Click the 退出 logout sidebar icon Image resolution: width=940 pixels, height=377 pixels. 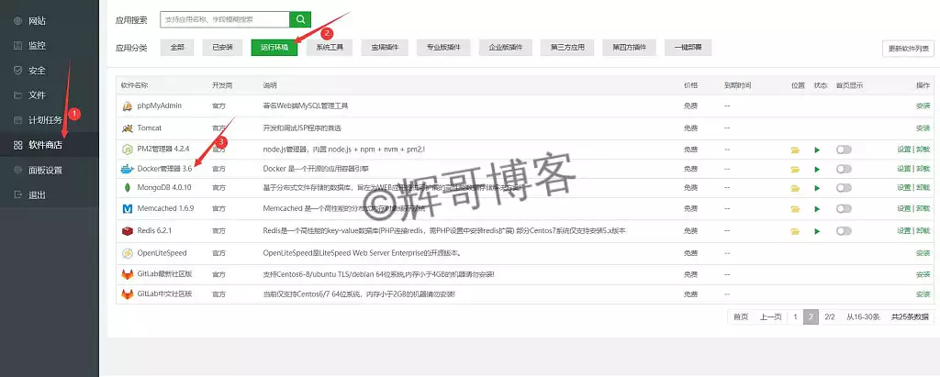click(17, 194)
